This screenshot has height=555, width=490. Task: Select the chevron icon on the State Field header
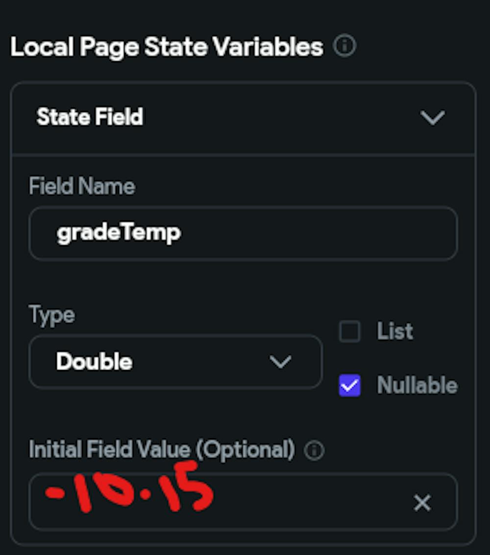pyautogui.click(x=432, y=117)
